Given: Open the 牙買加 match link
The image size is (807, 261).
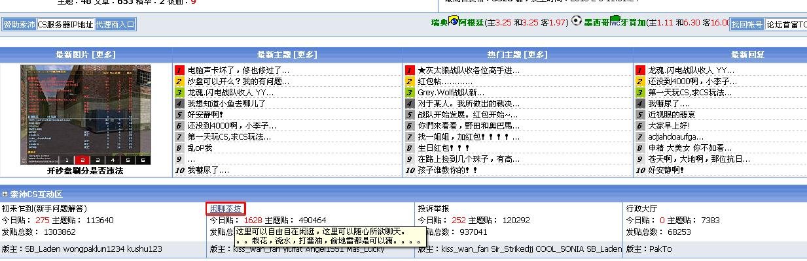Looking at the screenshot, I should [632, 23].
